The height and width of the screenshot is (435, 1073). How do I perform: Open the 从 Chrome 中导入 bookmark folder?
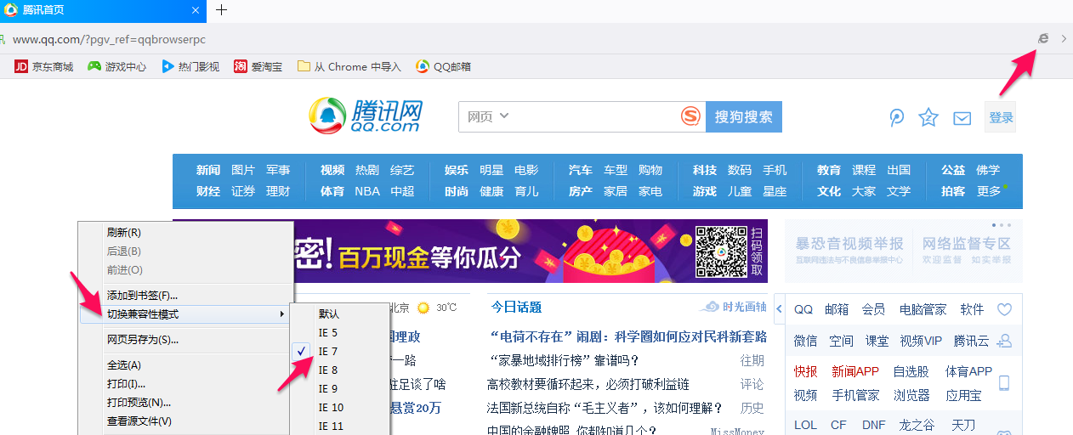349,66
